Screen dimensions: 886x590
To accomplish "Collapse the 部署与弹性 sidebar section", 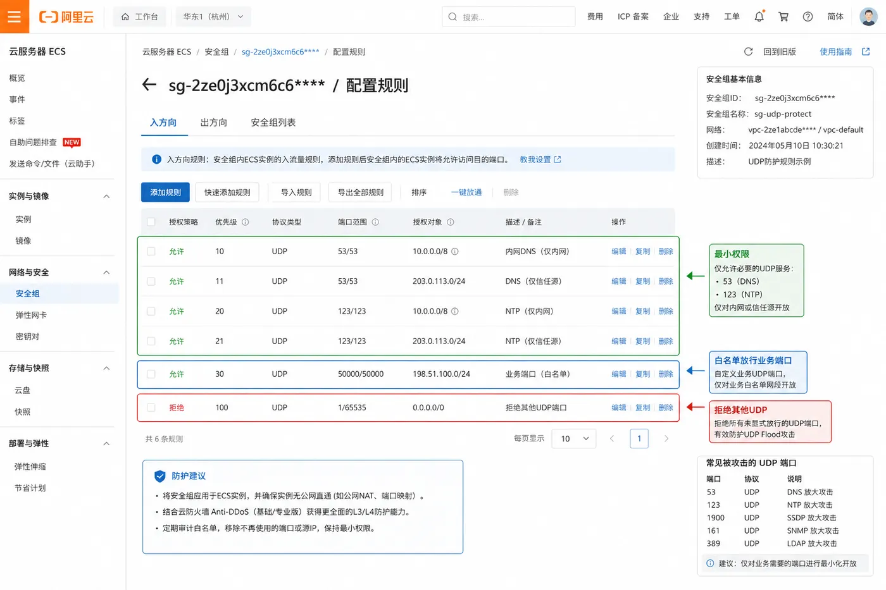I will coord(106,443).
